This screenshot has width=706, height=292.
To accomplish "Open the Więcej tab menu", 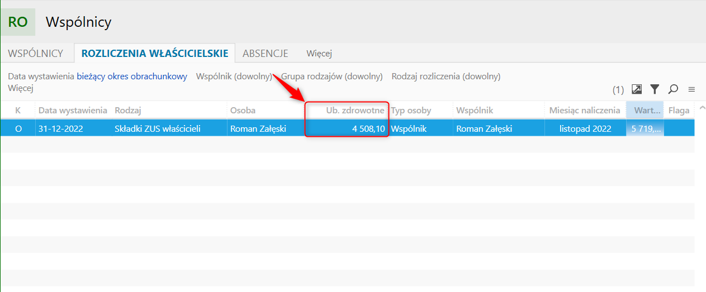I will [x=319, y=54].
